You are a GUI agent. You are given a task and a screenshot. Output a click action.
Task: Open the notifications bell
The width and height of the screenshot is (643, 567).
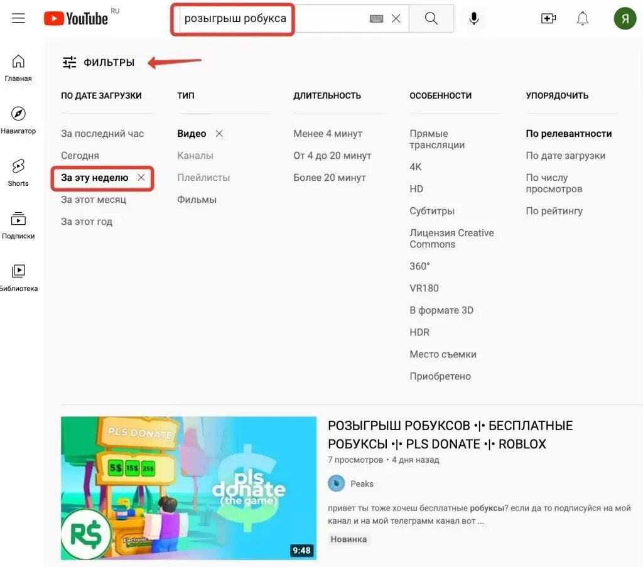click(x=582, y=18)
